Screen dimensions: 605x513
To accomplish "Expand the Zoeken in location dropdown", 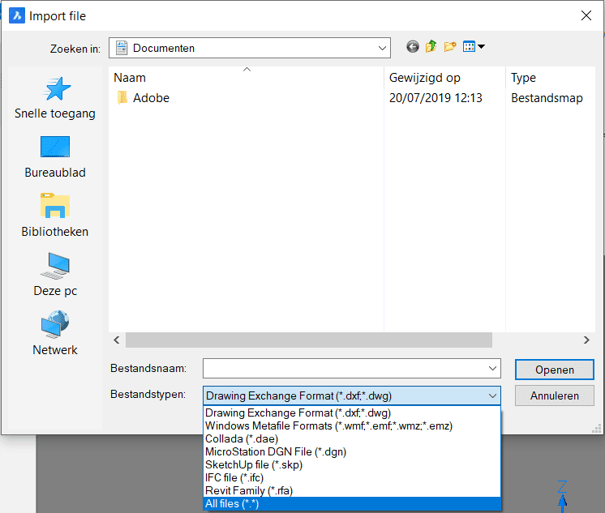I will tap(382, 48).
